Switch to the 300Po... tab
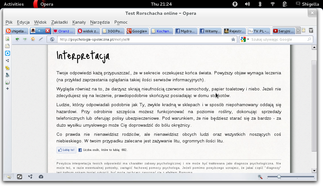Viewport: 323px width, 189px height. [113, 31]
